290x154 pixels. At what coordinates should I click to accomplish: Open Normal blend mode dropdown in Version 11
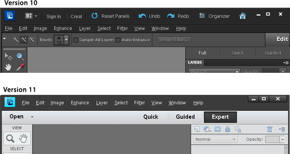point(215,139)
